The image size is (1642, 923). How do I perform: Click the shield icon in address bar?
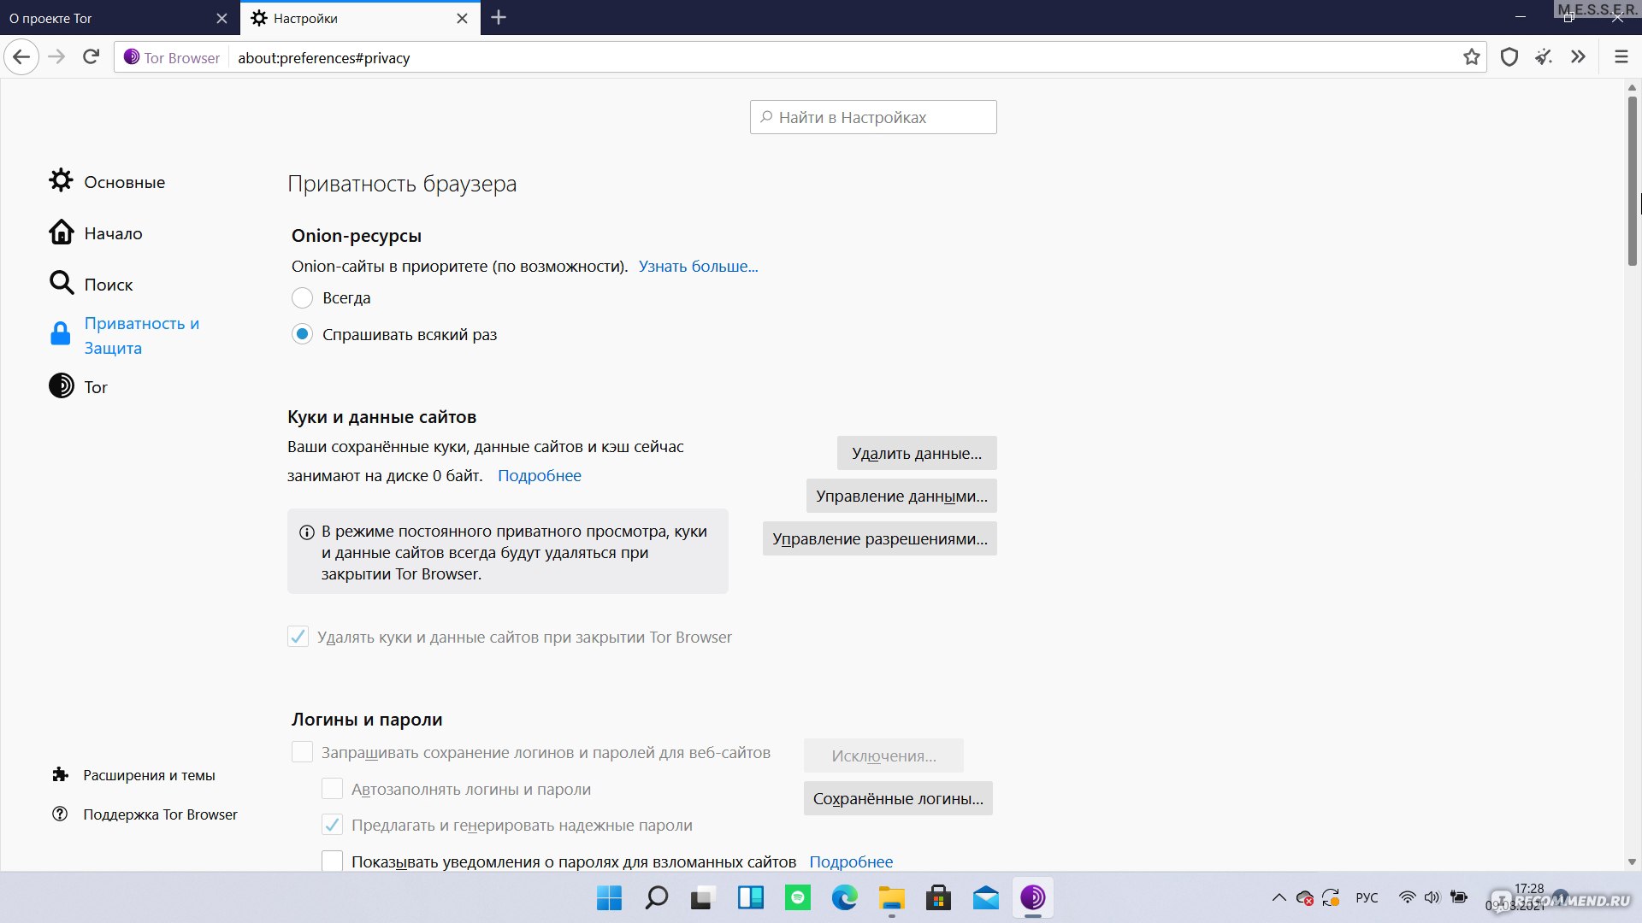(1509, 57)
